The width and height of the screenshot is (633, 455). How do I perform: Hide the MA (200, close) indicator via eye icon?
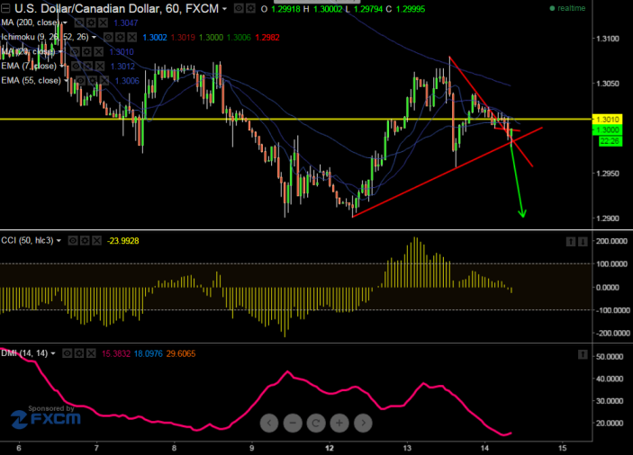(79, 23)
